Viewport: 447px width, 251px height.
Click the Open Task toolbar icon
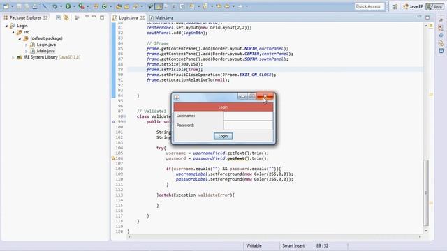(x=126, y=6)
